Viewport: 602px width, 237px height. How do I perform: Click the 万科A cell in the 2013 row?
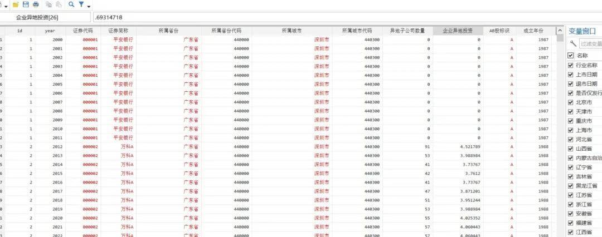coord(118,155)
